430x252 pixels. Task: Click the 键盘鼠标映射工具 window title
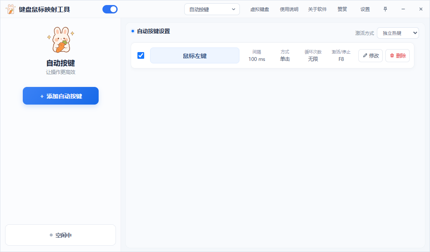[x=44, y=10]
